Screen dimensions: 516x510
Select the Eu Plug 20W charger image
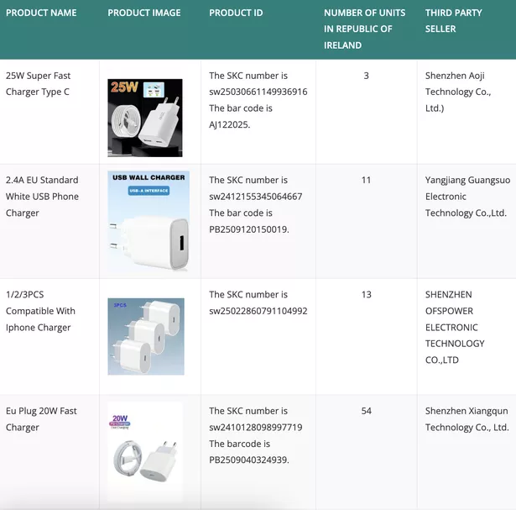[x=145, y=452]
